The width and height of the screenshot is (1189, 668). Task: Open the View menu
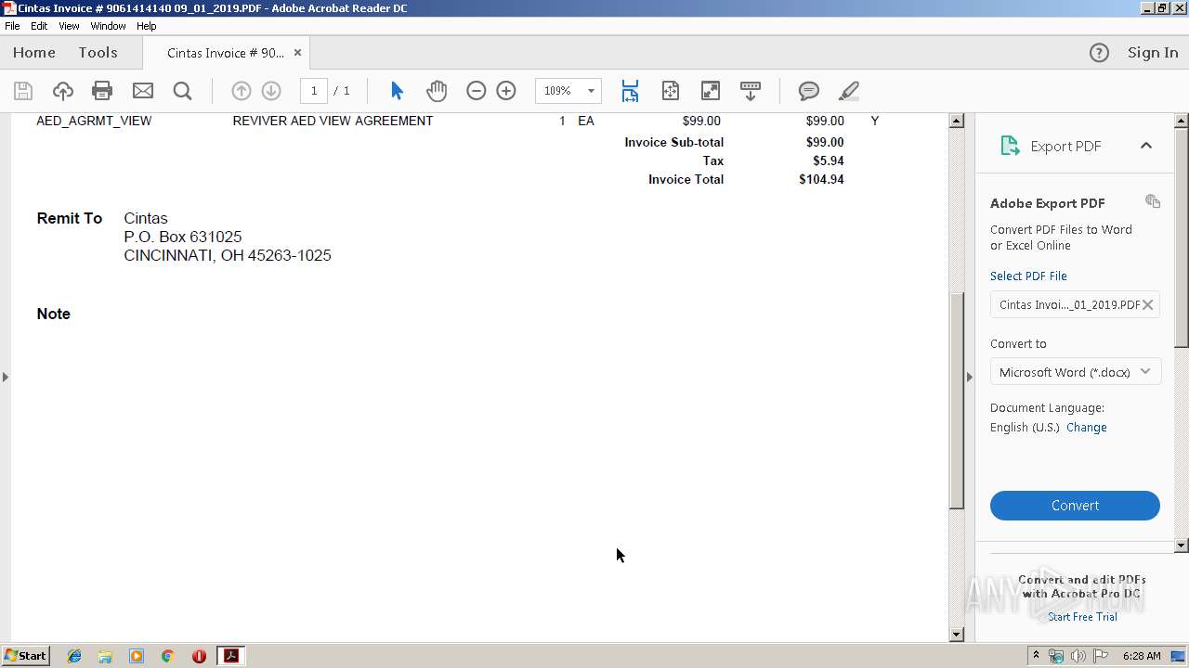69,26
